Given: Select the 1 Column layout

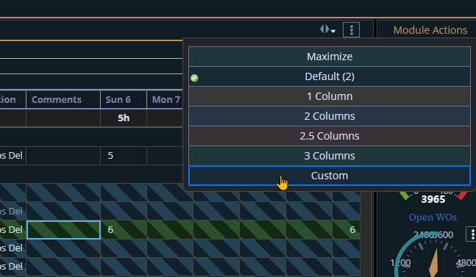Looking at the screenshot, I should [330, 96].
